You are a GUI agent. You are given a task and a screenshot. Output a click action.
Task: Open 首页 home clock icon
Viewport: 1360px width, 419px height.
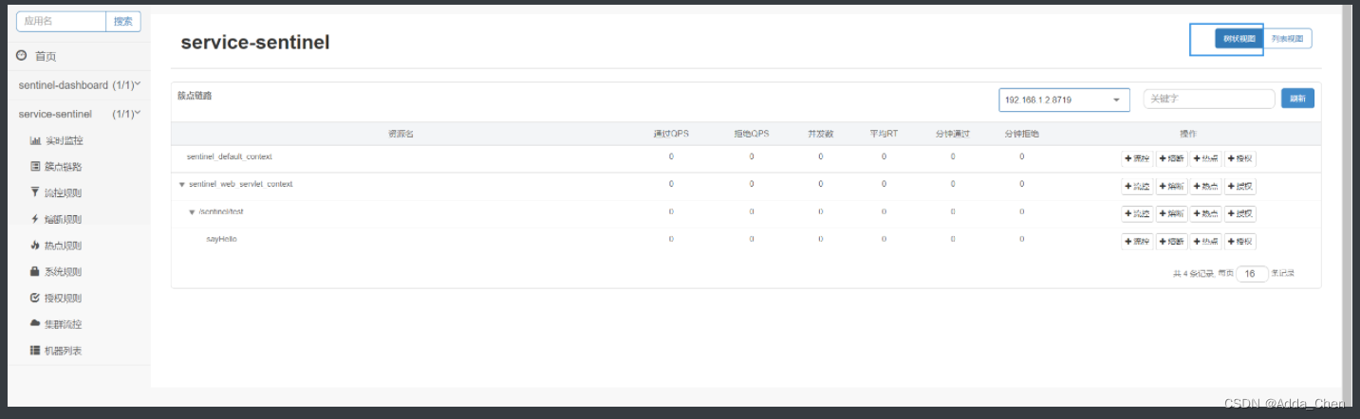coord(22,56)
